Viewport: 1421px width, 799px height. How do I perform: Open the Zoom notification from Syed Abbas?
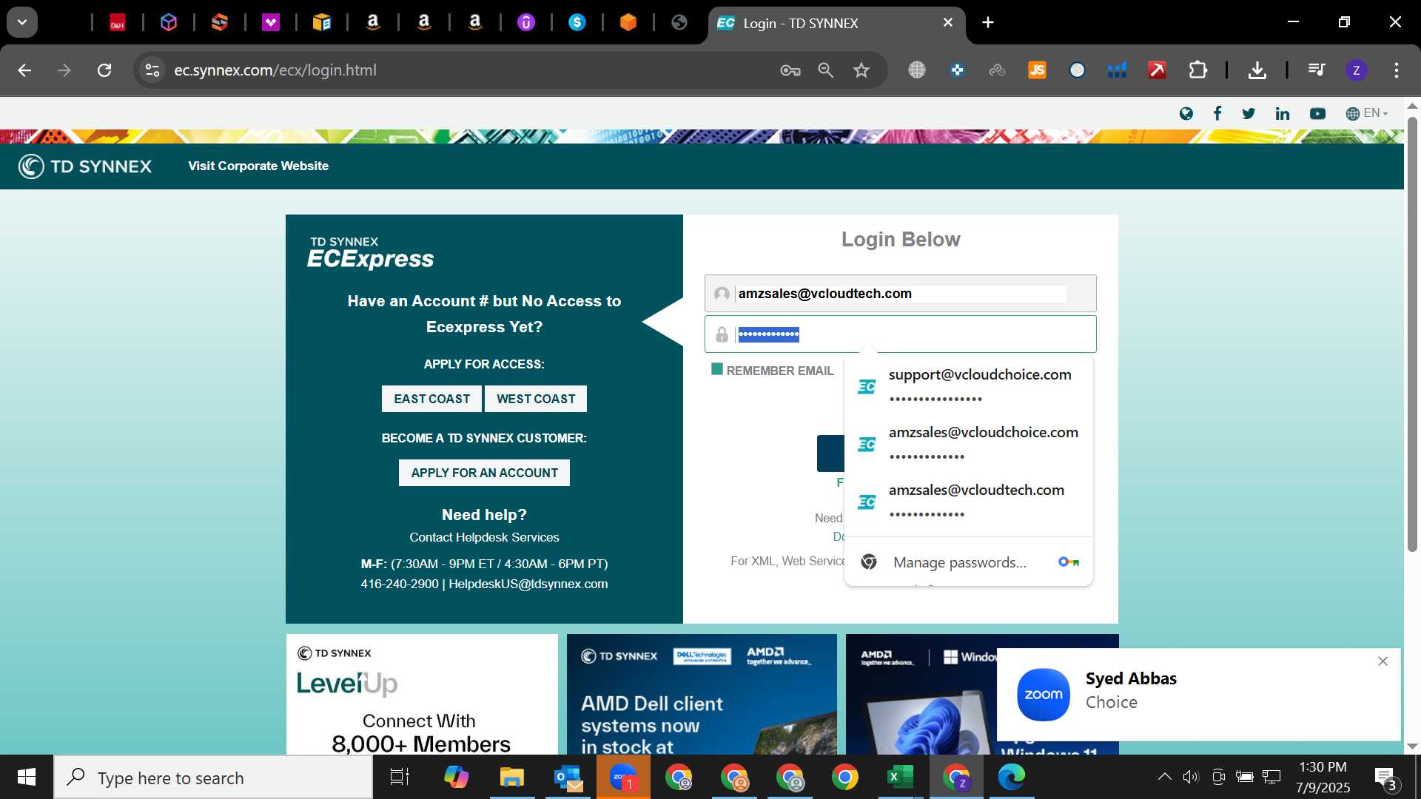pos(1198,695)
